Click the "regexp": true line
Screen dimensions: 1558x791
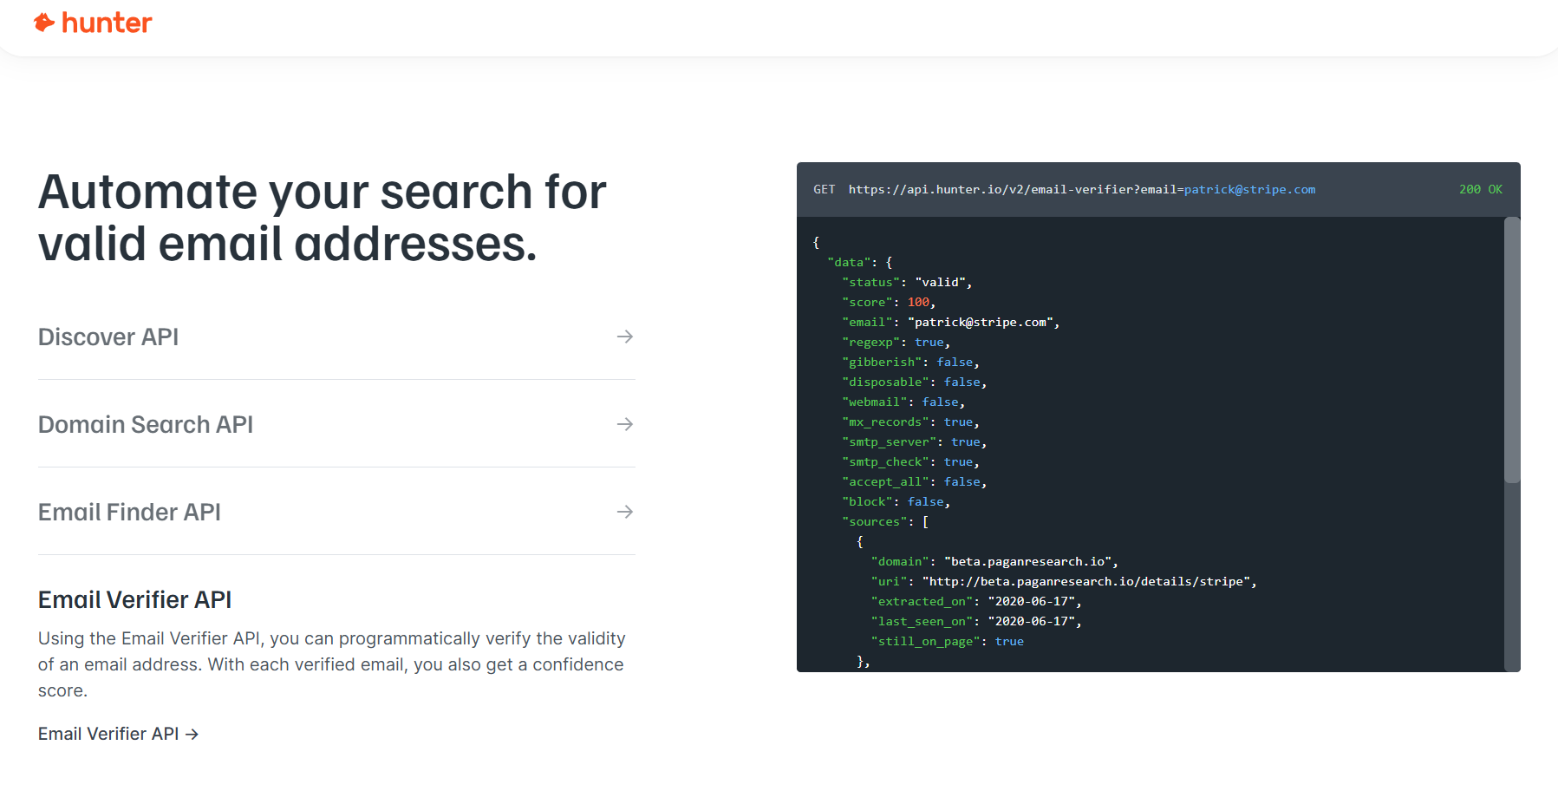pyautogui.click(x=896, y=342)
